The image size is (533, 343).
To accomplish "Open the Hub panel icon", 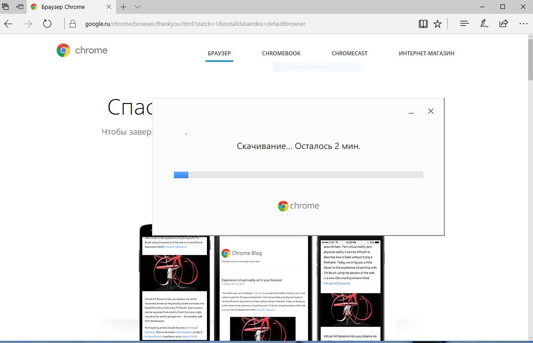I will click(x=464, y=24).
